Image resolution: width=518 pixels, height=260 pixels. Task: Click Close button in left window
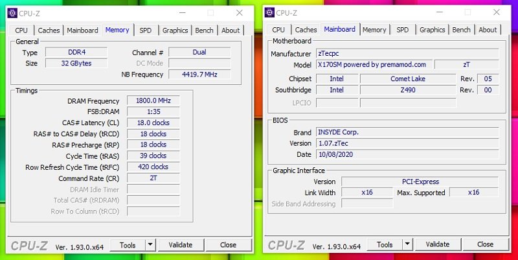(229, 245)
